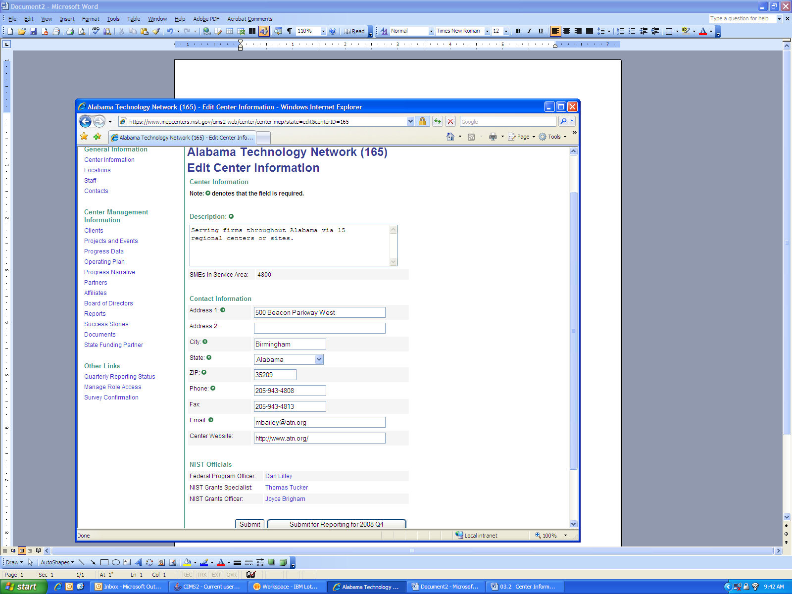
Task: Click the Format Painter brush icon
Action: click(x=156, y=31)
